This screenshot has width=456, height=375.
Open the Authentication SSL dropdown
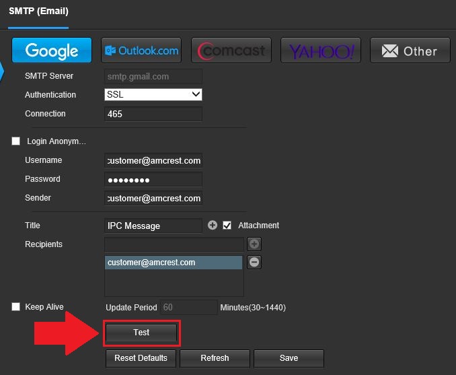point(153,95)
